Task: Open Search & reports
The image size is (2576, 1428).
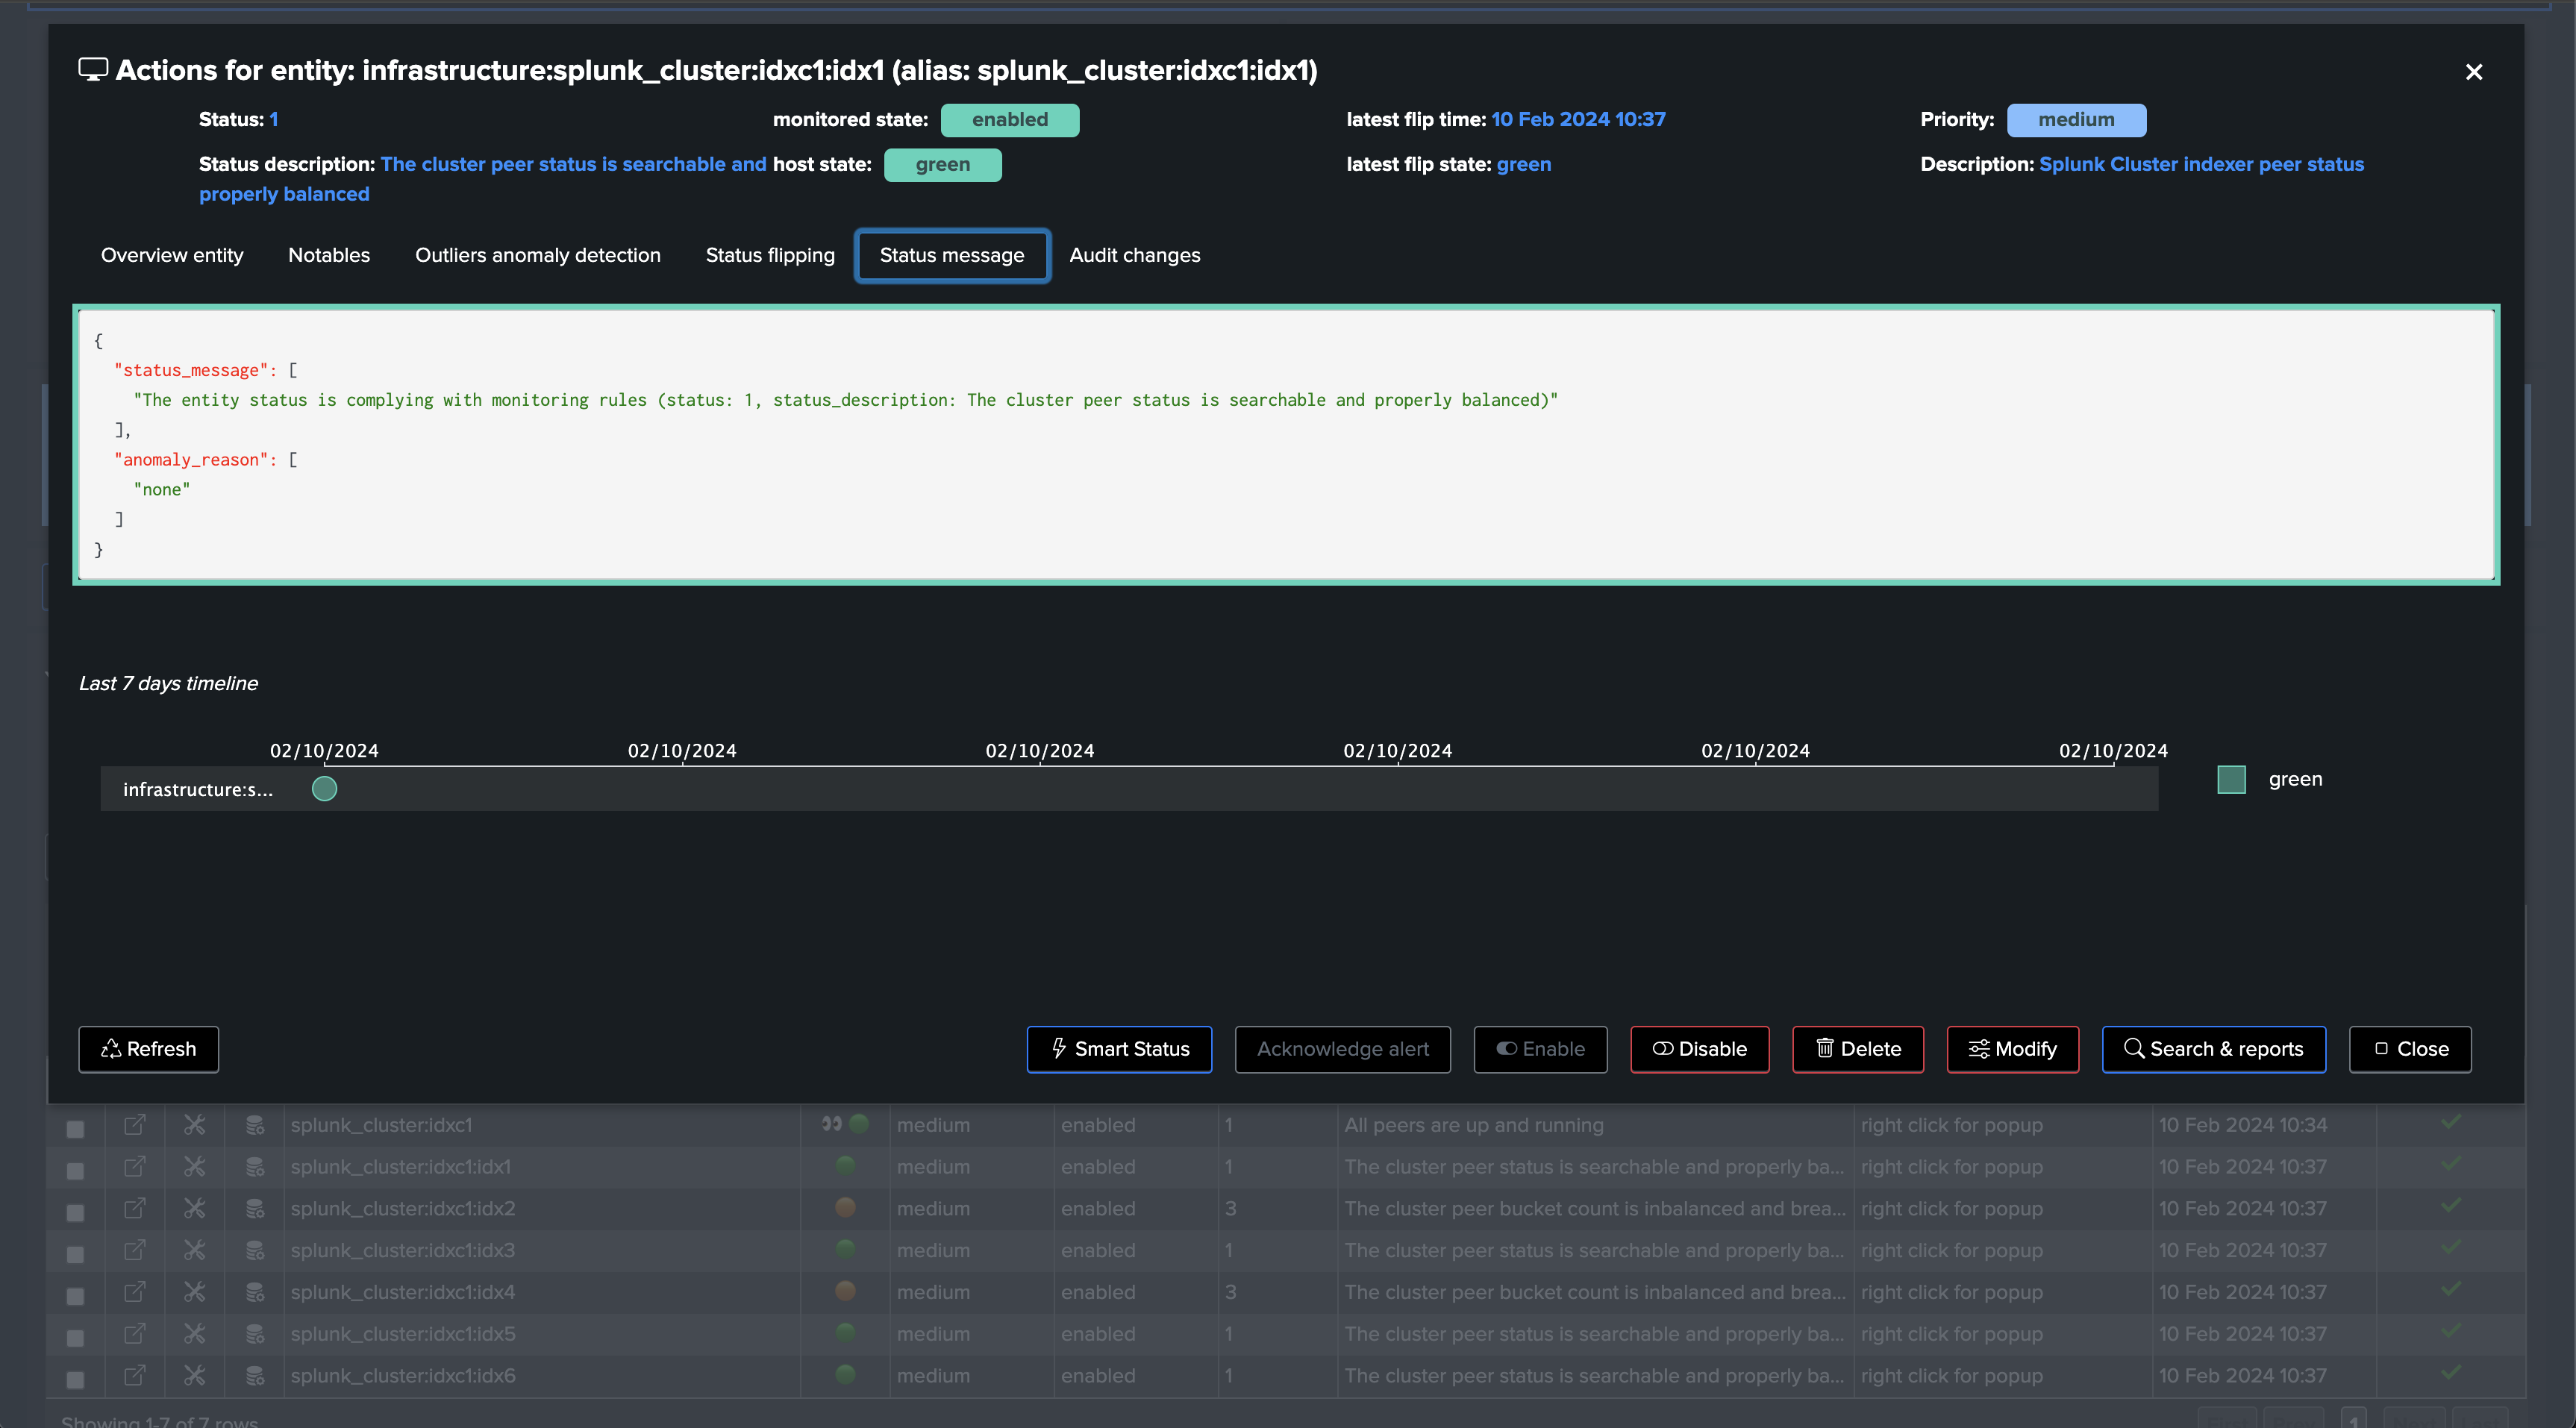Action: (x=2214, y=1049)
